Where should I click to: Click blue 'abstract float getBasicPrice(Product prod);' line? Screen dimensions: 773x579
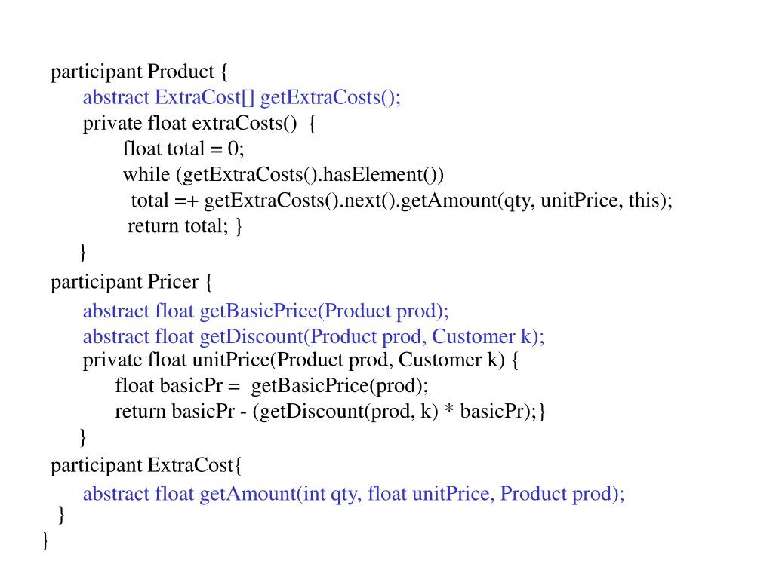tap(266, 311)
